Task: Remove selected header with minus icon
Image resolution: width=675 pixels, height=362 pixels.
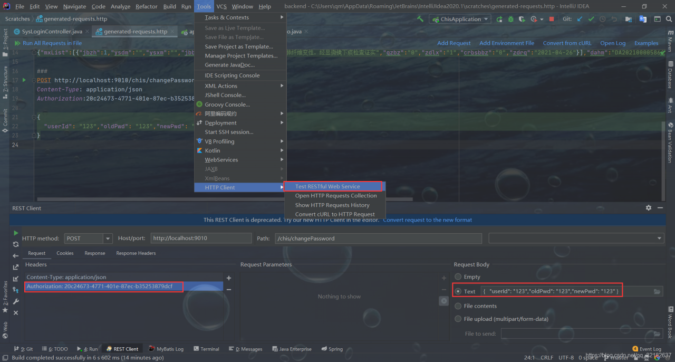Action: tap(229, 289)
